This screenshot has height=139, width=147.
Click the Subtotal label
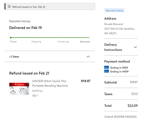pyautogui.click(x=111, y=82)
